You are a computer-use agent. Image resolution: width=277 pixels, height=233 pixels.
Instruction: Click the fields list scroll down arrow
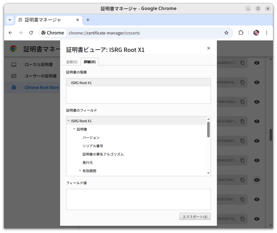pos(208,173)
